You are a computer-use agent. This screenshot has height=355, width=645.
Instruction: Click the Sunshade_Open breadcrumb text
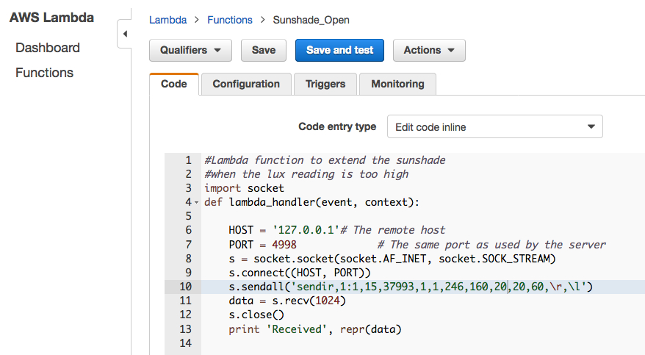[311, 20]
